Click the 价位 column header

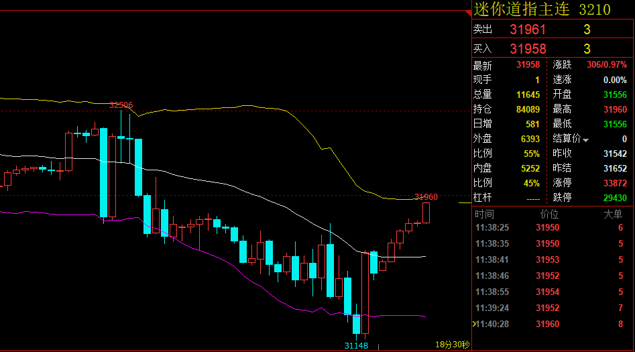pyautogui.click(x=549, y=215)
